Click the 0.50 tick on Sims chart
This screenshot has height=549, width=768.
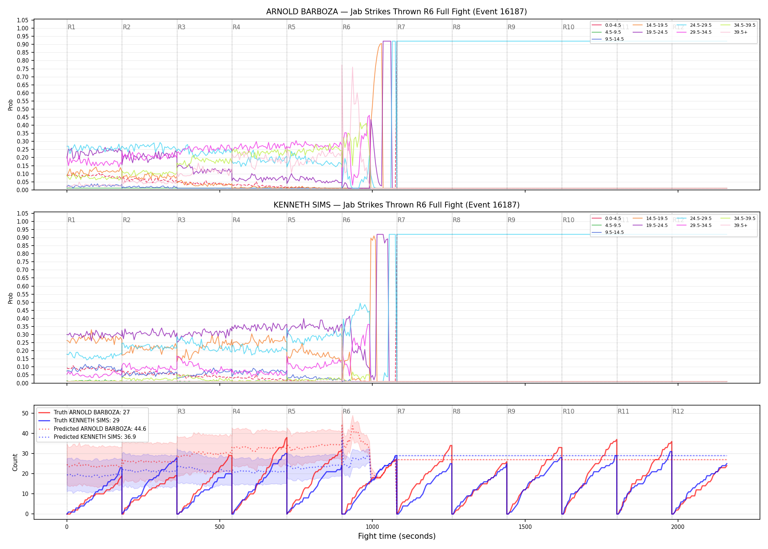(23, 302)
